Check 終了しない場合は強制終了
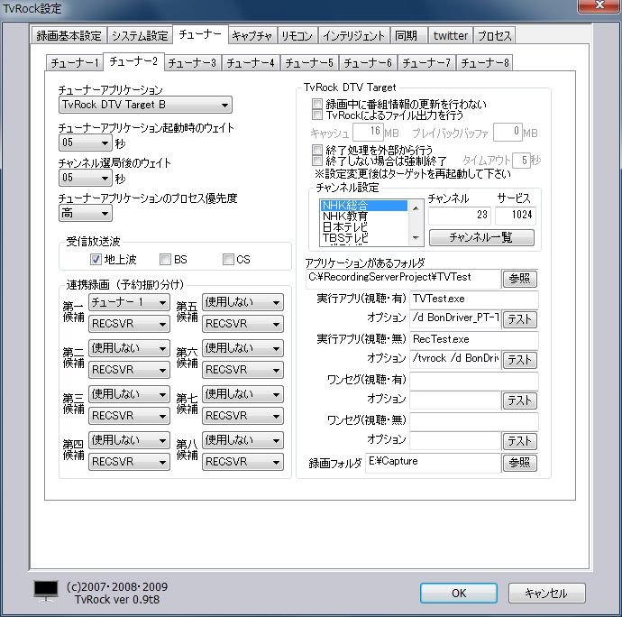 coord(317,161)
